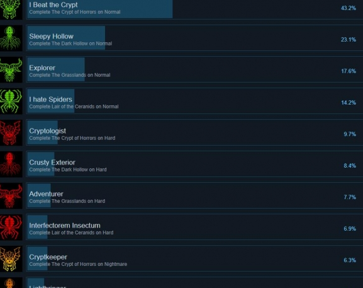Click the Cryptologist progress bar
The height and width of the screenshot is (288, 363).
[43, 132]
